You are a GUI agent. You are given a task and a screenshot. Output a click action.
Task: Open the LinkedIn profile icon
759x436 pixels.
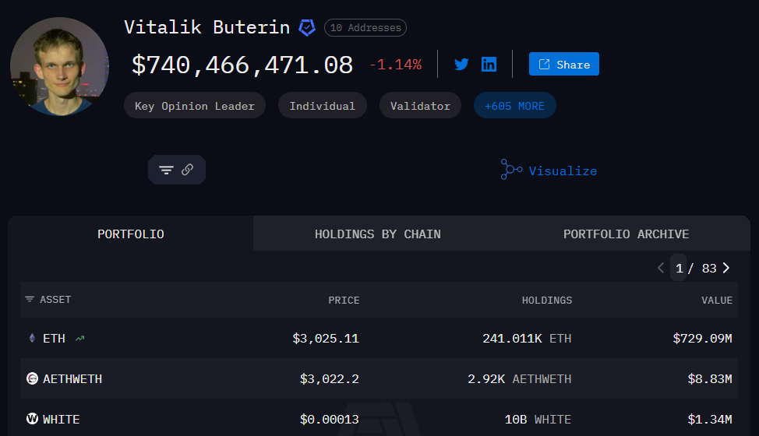(489, 65)
